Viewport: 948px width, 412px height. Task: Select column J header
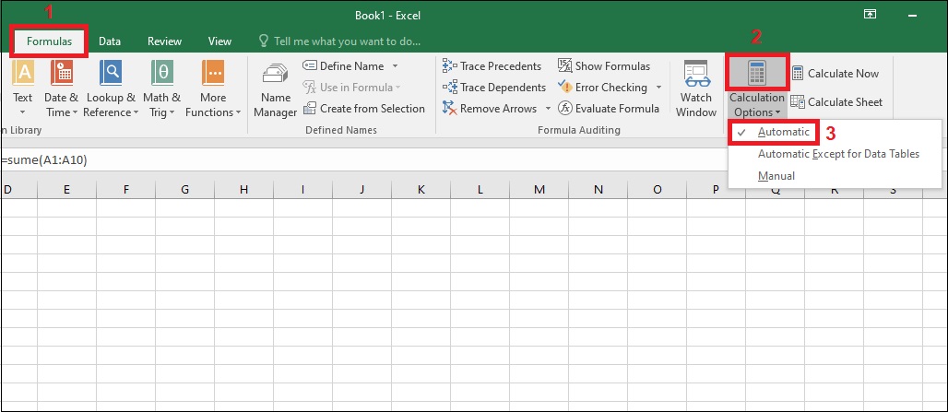point(361,190)
